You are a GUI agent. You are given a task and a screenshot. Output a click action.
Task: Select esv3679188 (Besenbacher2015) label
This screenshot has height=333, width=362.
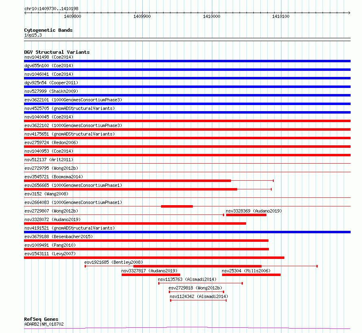[x=59, y=237]
